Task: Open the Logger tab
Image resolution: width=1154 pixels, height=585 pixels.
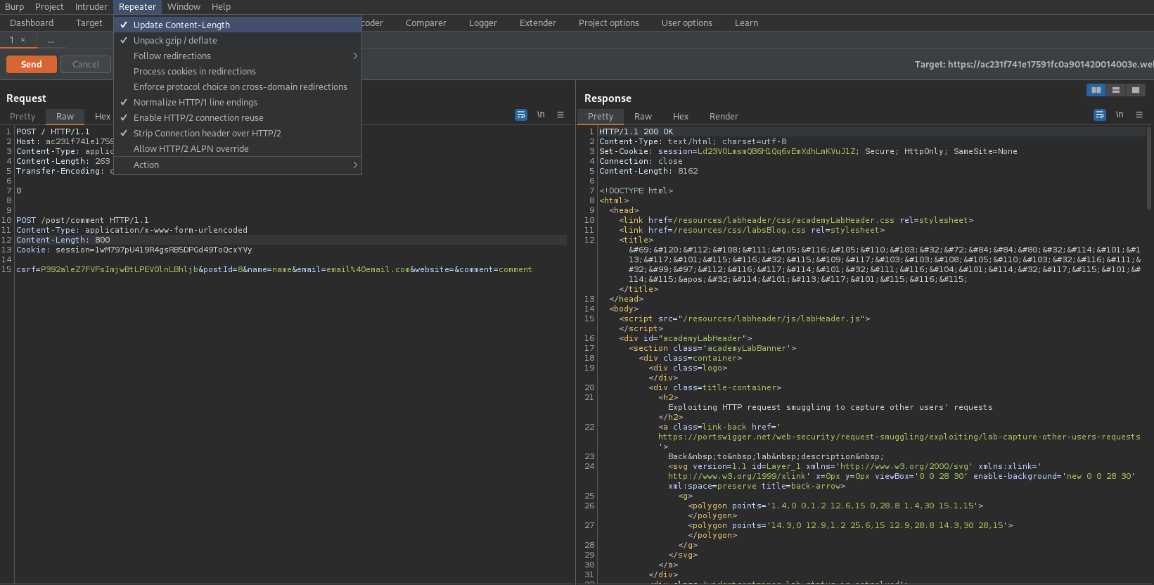Action: [x=483, y=22]
